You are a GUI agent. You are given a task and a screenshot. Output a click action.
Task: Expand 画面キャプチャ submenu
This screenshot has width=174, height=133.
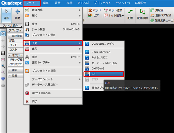click(x=53, y=63)
